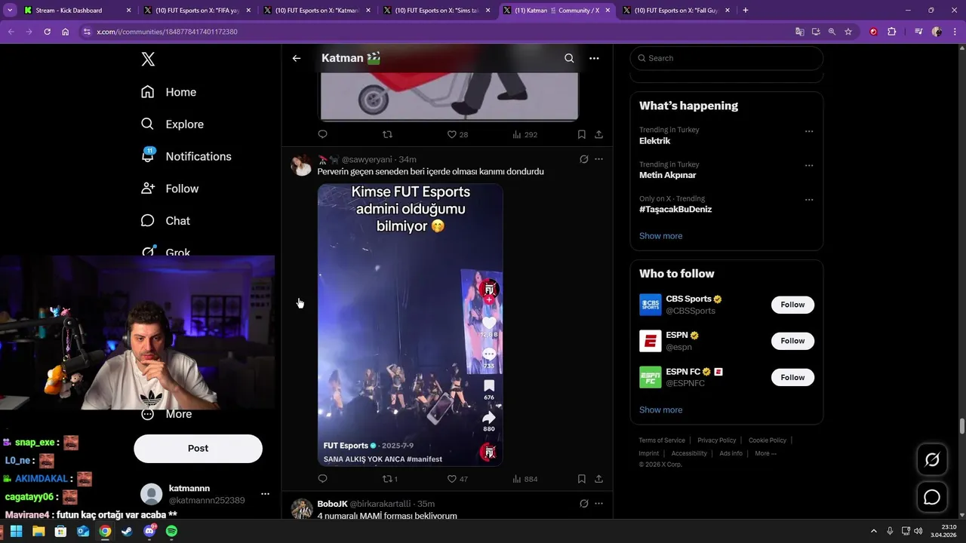Bookmark the wheelbarrow image post
Viewport: 966px width, 543px height.
pyautogui.click(x=581, y=134)
